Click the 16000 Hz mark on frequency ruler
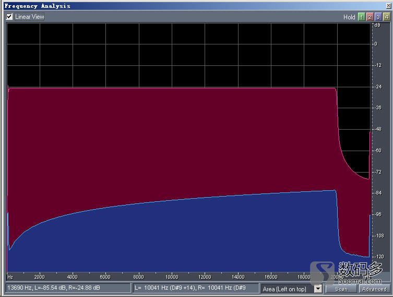The width and height of the screenshot is (393, 297). coord(271,277)
